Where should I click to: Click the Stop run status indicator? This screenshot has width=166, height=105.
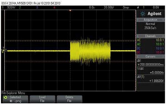[x=126, y=7]
